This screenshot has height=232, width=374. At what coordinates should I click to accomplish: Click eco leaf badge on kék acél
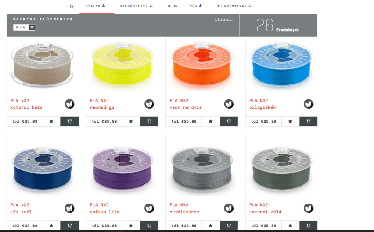point(70,208)
